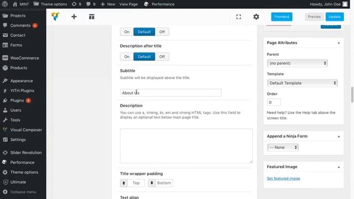Click the Preview button

tap(314, 17)
